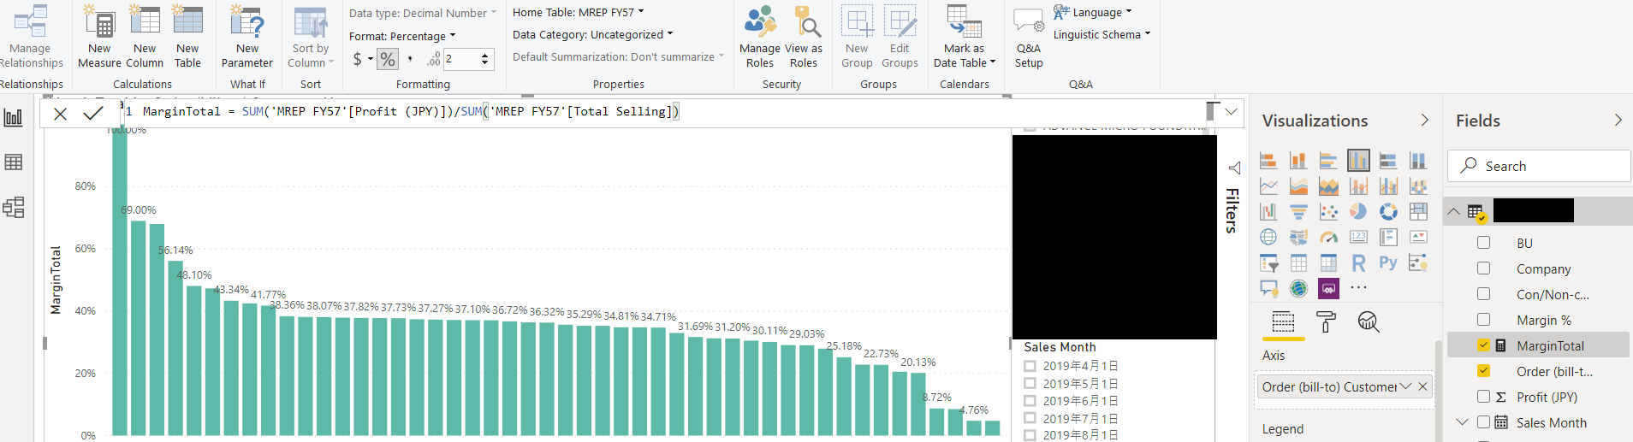Open the Format: Percentage dropdown

coord(402,36)
